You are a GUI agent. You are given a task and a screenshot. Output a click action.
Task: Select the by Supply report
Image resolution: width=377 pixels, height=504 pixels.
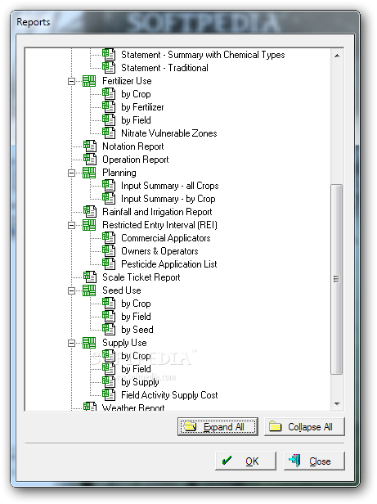pos(140,382)
